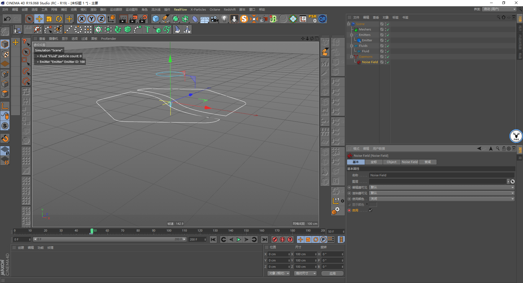The image size is (523, 283).
Task: Click the timeline playhead marker at frame 50
Action: click(92, 231)
